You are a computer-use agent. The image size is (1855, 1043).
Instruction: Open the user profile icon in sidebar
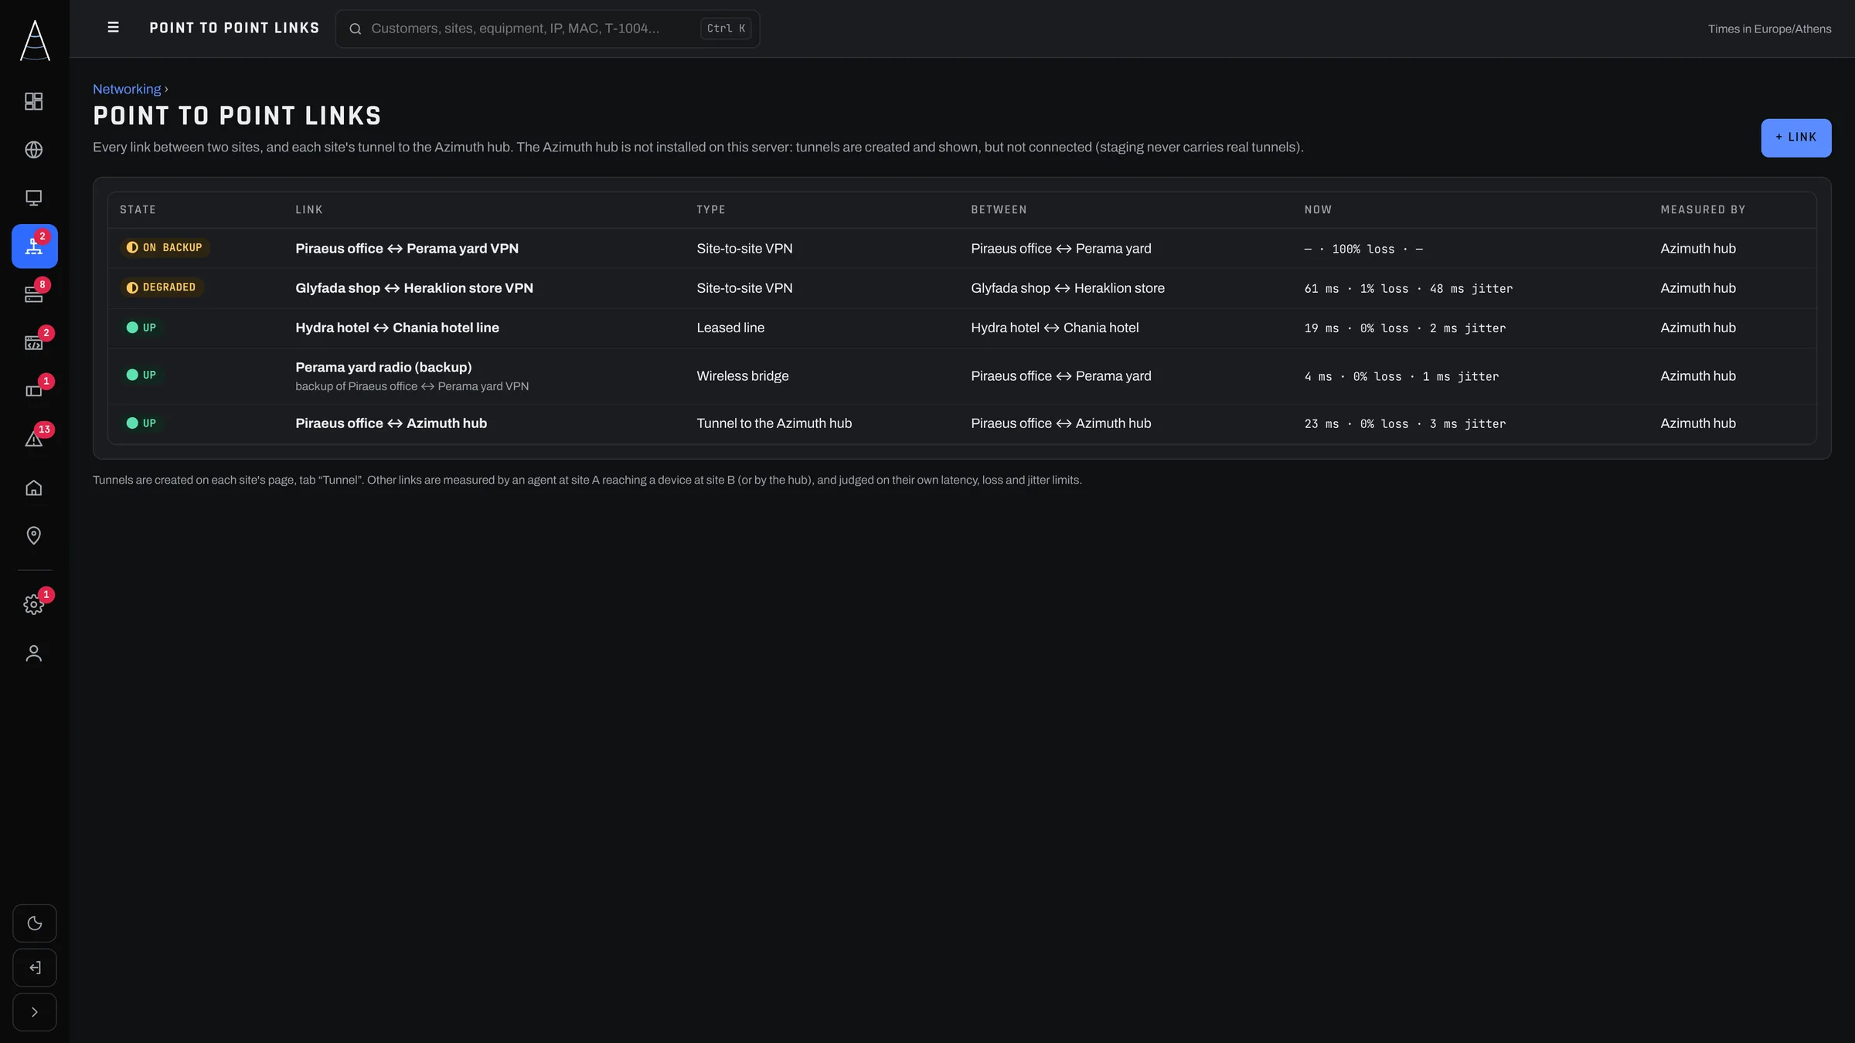tap(34, 654)
